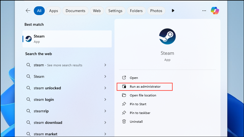The image size is (244, 137).
Task: Open the three-dots more options menu
Action: (x=204, y=11)
